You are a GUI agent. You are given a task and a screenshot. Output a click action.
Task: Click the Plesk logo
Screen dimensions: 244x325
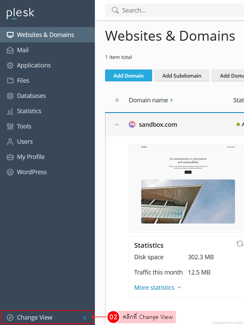tap(20, 13)
